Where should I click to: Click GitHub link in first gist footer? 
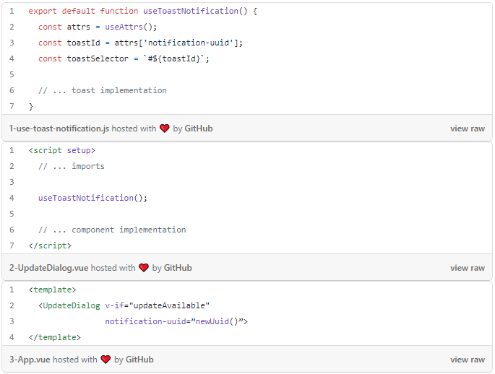pyautogui.click(x=199, y=129)
